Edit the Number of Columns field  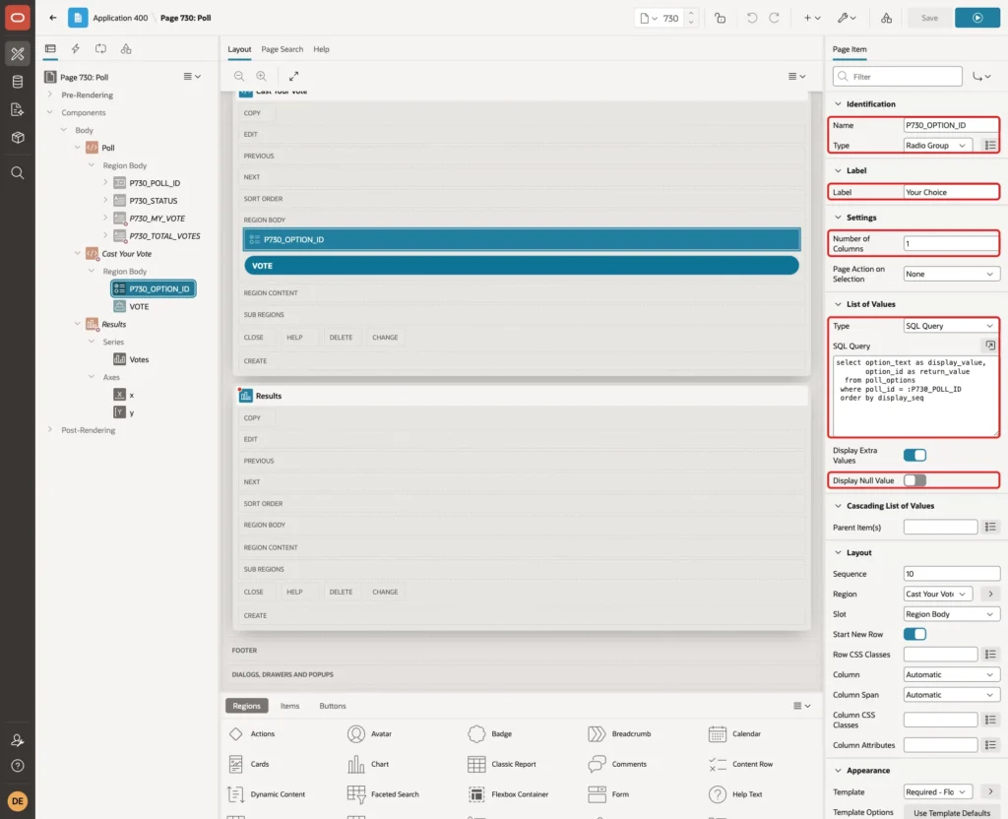pos(951,244)
